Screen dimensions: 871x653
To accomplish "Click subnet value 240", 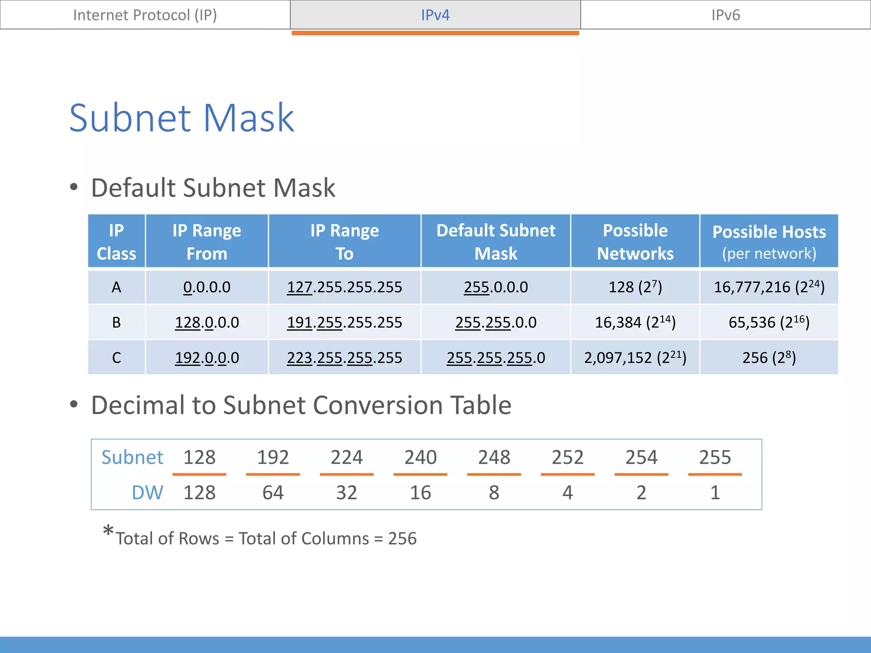I will pos(421,457).
